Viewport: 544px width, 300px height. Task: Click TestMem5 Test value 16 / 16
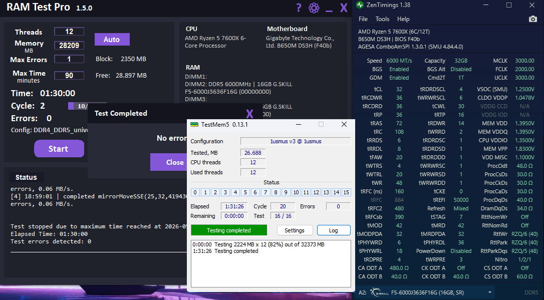point(283,216)
